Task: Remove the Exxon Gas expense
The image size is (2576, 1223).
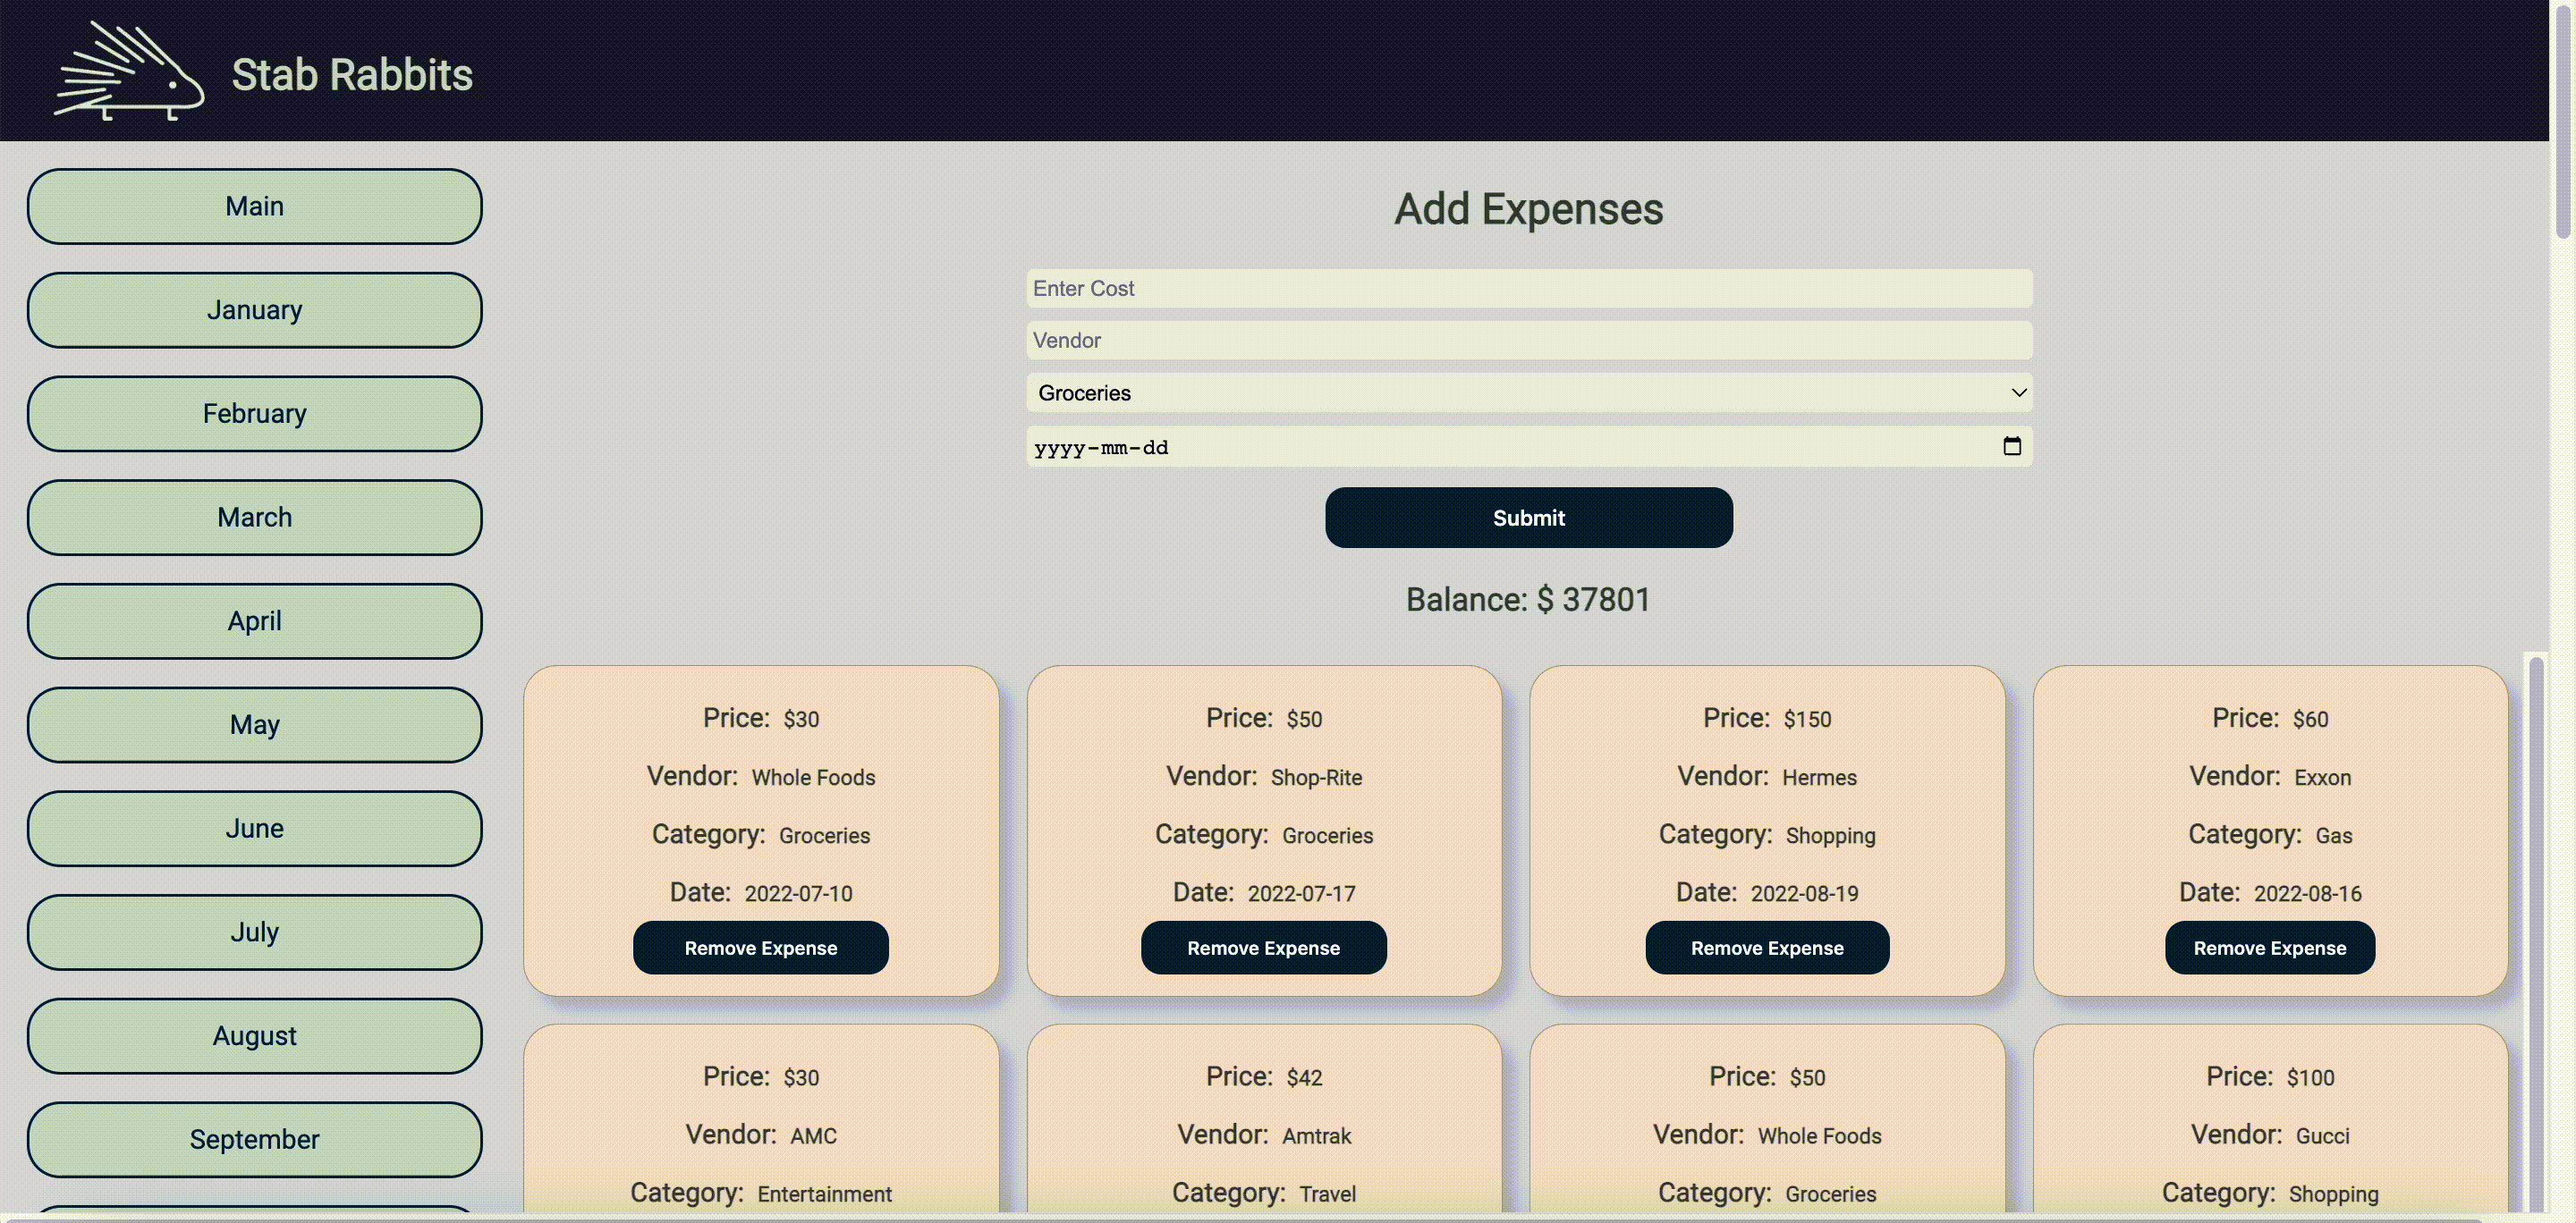Action: point(2270,948)
